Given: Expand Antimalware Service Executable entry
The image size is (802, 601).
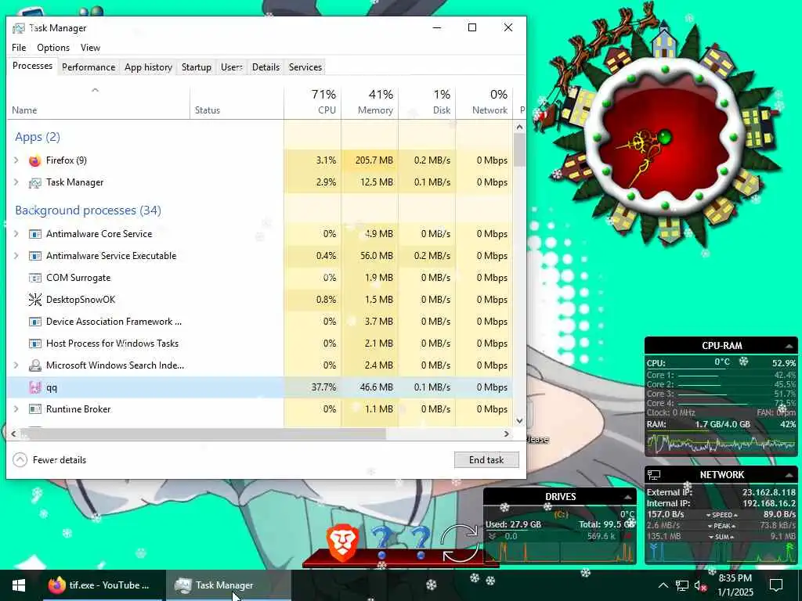Looking at the screenshot, I should coord(16,256).
